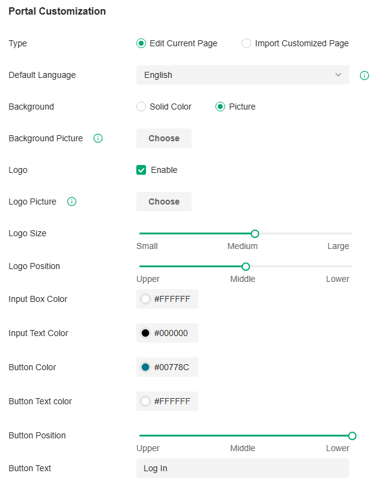Screen dimensions: 373x484
Task: Open the Button Color teal swatch
Action: click(145, 367)
